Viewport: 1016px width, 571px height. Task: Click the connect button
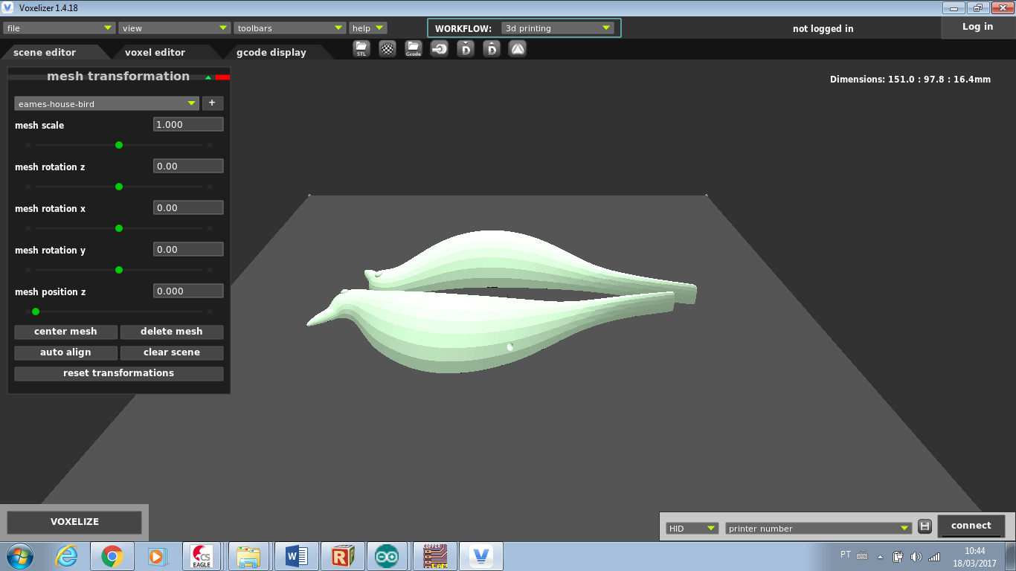coord(971,526)
